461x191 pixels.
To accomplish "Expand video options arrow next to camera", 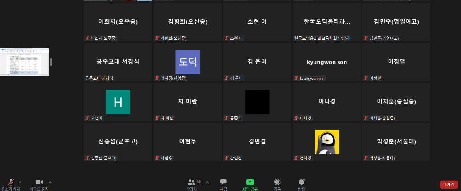I will tap(50, 182).
